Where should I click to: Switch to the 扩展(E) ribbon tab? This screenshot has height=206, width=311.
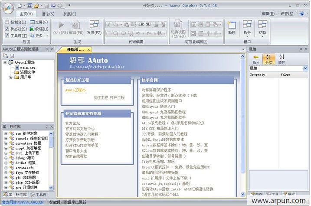coord(70,14)
